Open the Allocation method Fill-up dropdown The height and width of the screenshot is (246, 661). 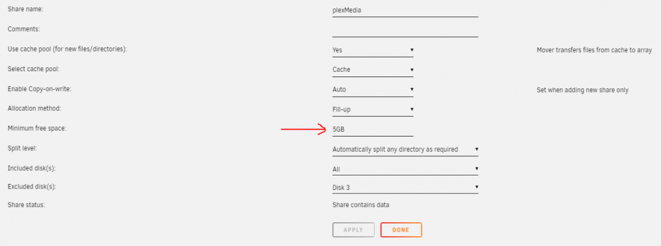(373, 109)
